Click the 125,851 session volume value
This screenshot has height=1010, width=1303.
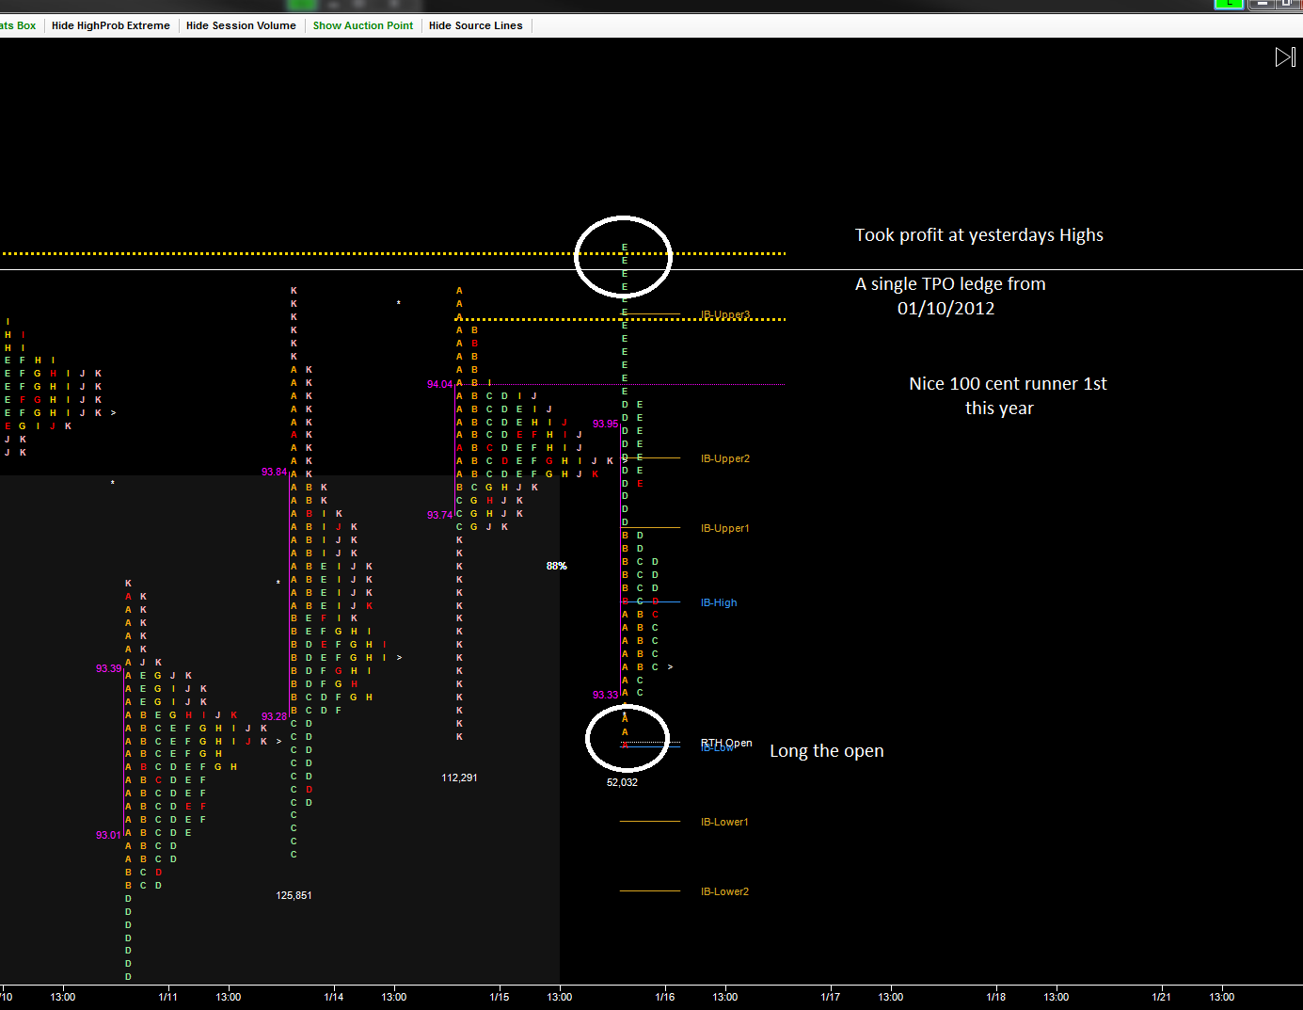(294, 895)
